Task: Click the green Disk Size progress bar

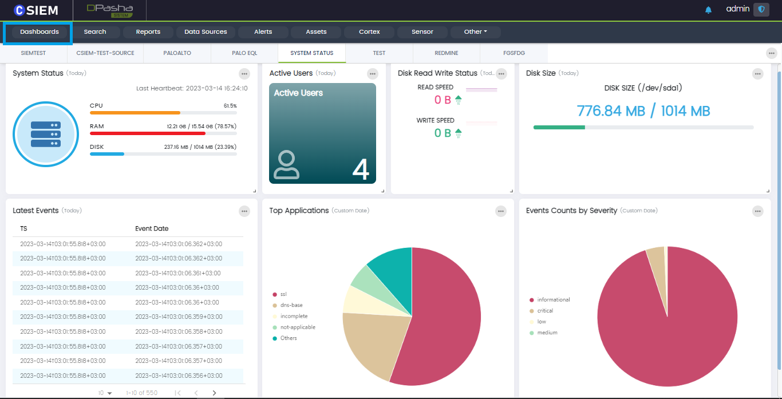Action: [x=559, y=127]
